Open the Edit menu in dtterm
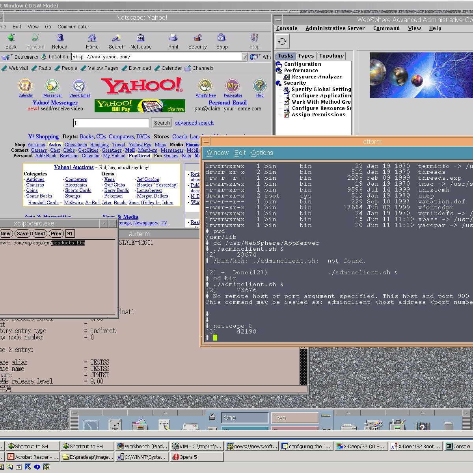473x473 pixels. click(x=240, y=153)
